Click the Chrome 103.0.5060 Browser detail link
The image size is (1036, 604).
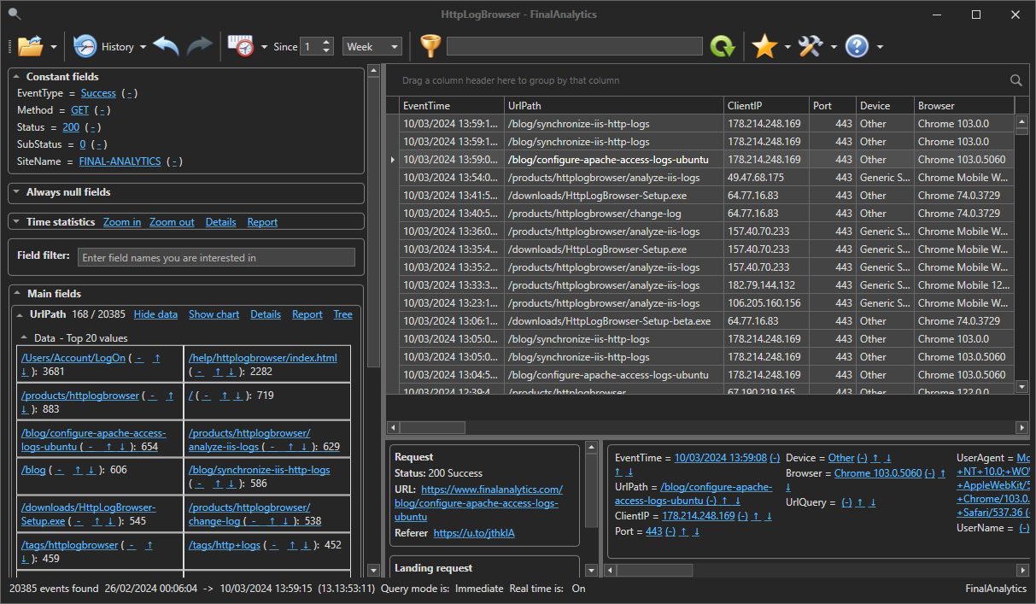tap(878, 473)
